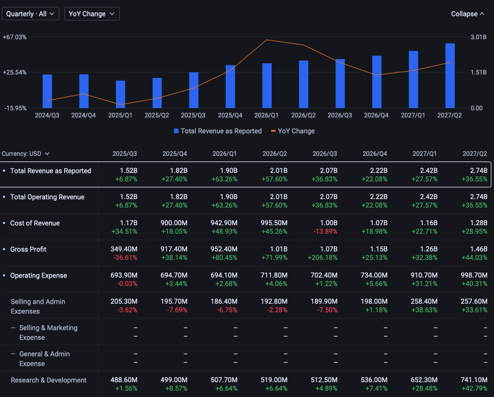494x397 pixels.
Task: Click Selling and Admin Expenses row label
Action: pos(38,306)
